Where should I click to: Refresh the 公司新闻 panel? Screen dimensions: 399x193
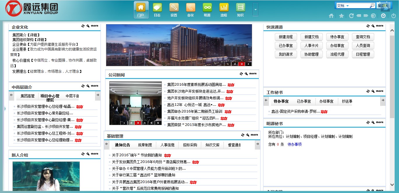coord(241,74)
